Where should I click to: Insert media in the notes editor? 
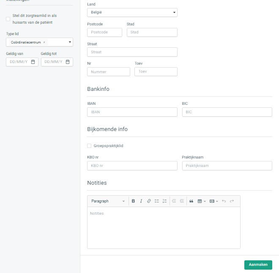[x=212, y=201]
